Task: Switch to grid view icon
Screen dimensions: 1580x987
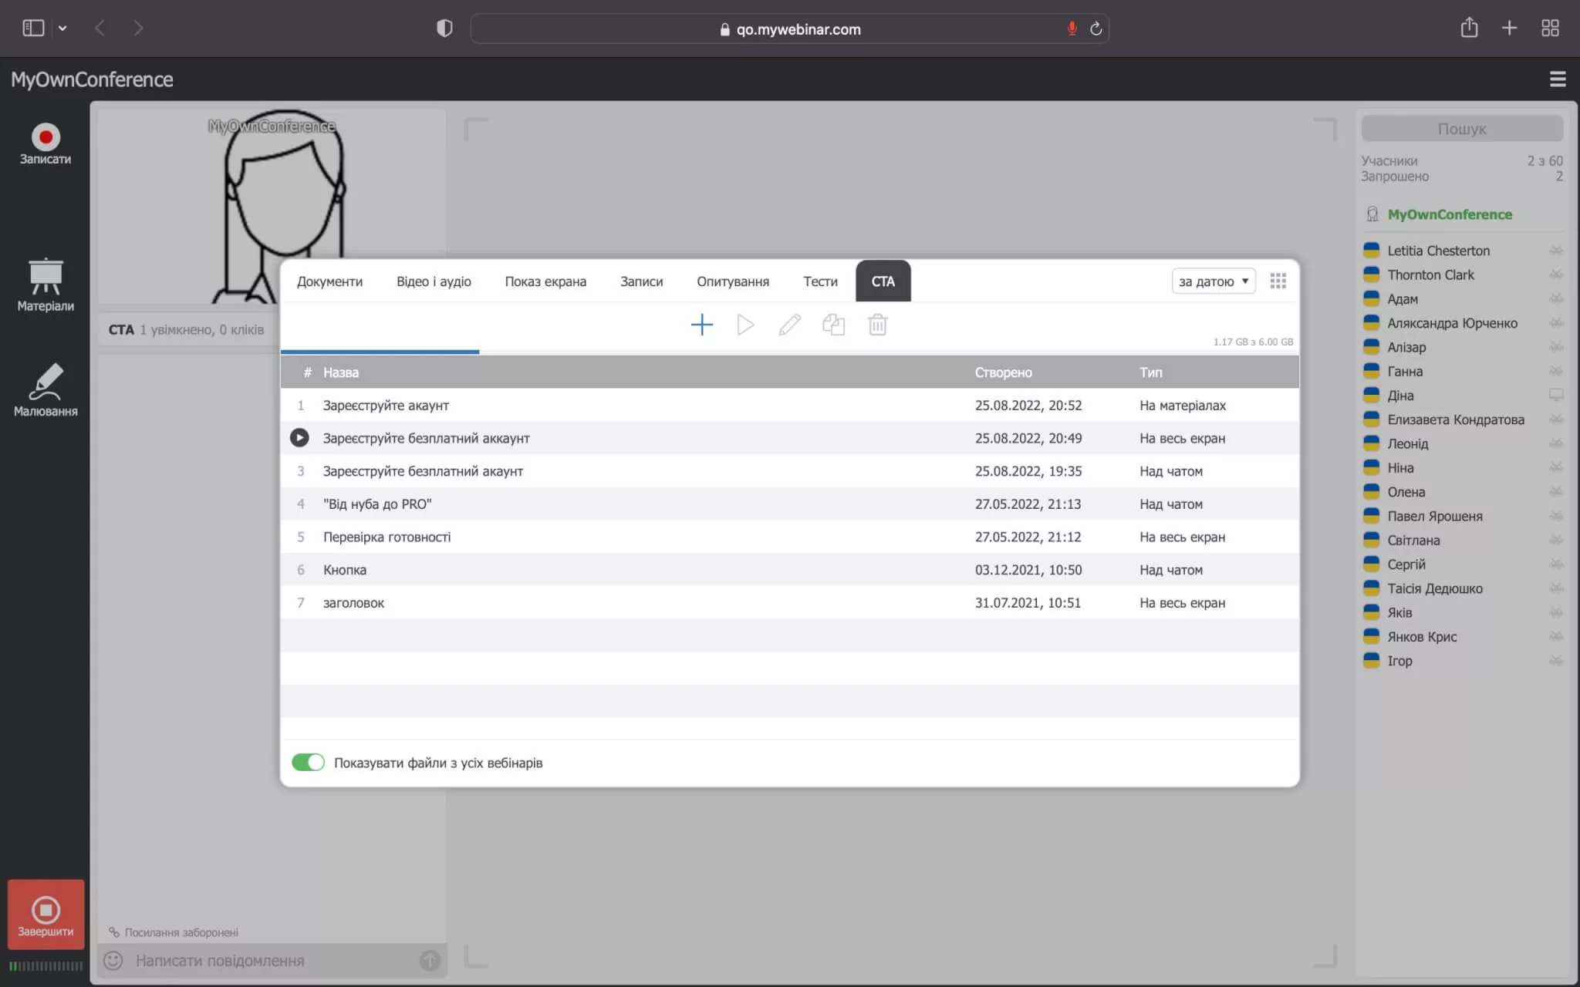Action: 1278,281
